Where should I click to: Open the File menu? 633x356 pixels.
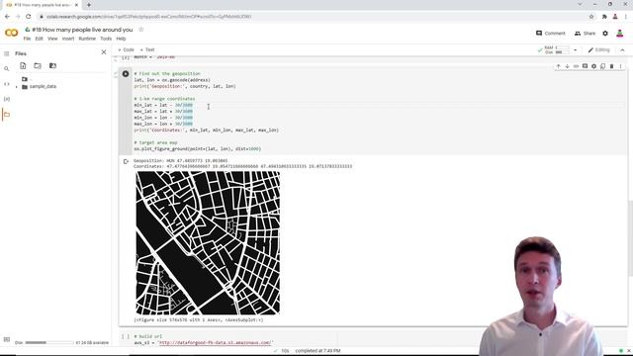[x=27, y=39]
